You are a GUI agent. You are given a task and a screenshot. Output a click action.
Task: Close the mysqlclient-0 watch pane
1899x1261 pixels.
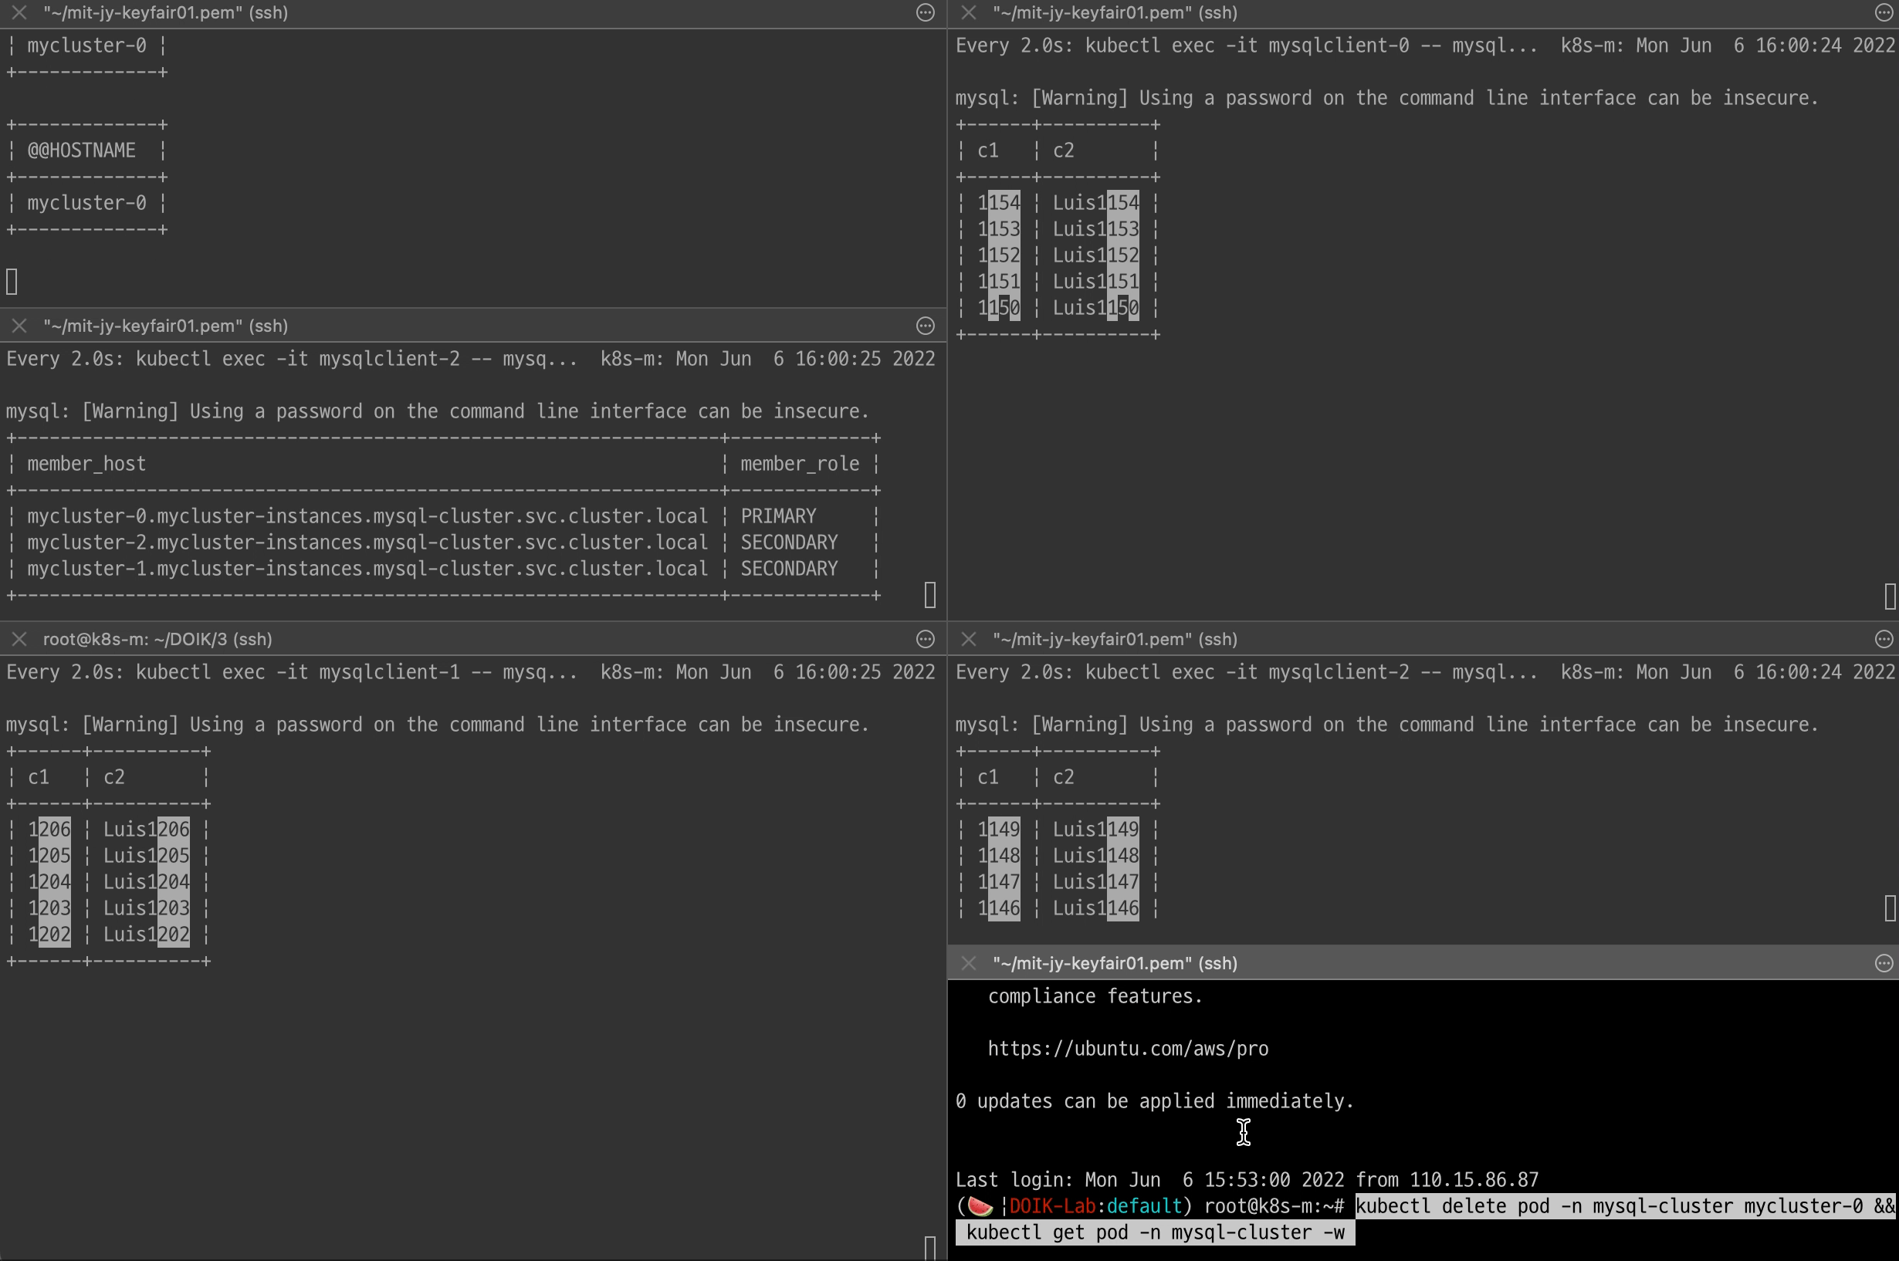point(968,13)
